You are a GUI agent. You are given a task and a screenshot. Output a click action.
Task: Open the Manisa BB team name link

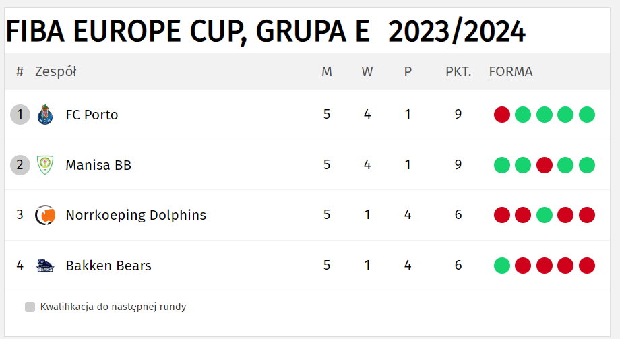point(98,165)
